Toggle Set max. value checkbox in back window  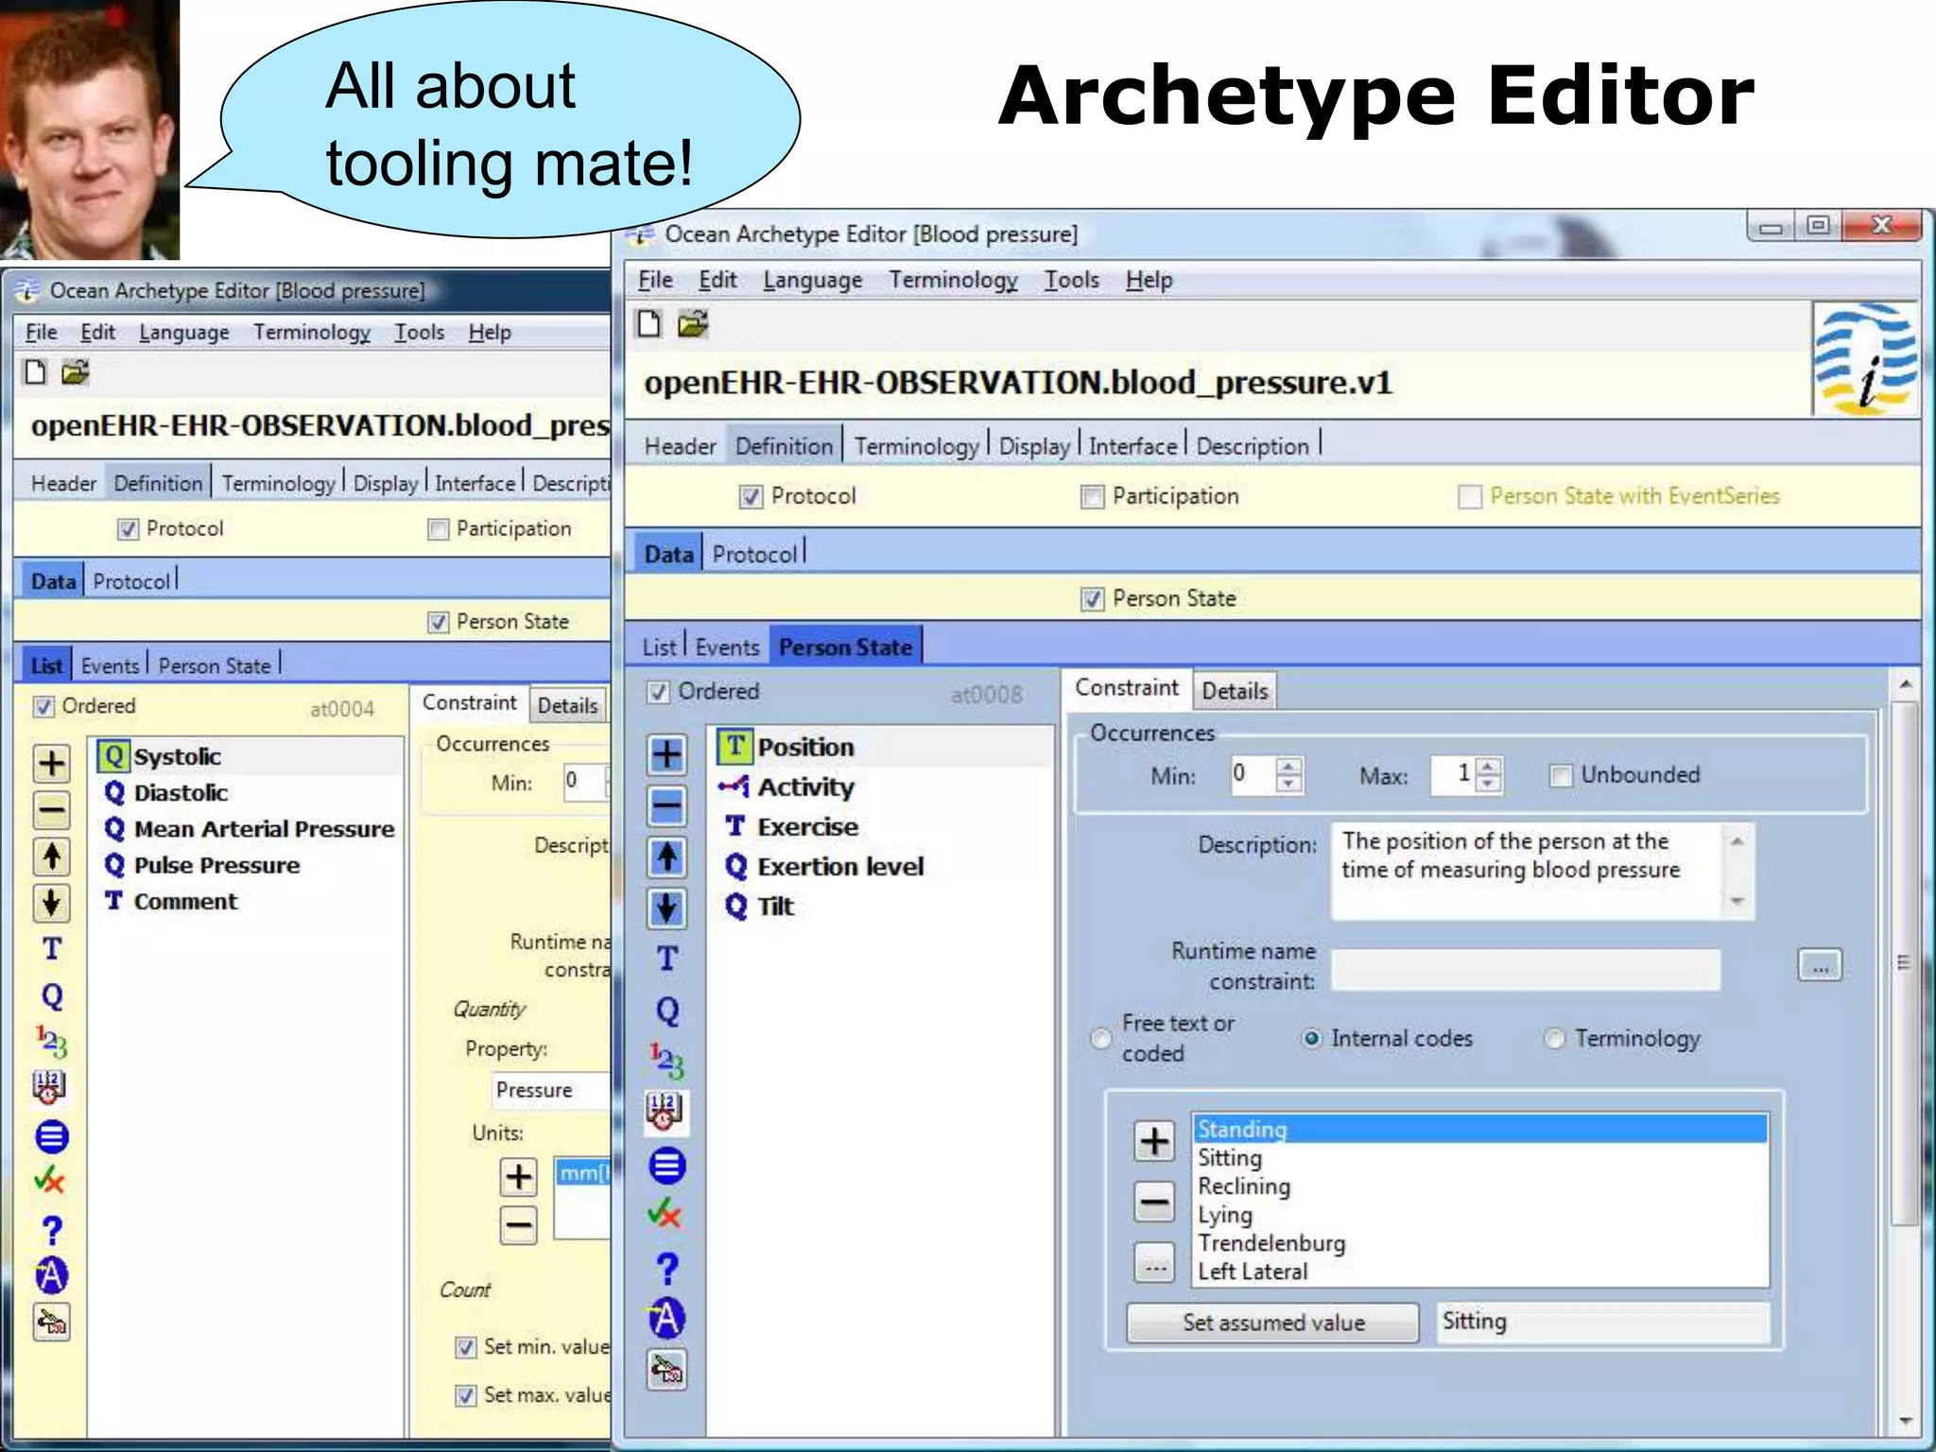click(466, 1395)
